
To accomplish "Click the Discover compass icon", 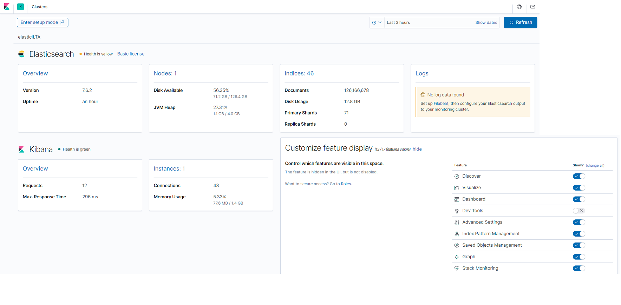I will pos(457,177).
